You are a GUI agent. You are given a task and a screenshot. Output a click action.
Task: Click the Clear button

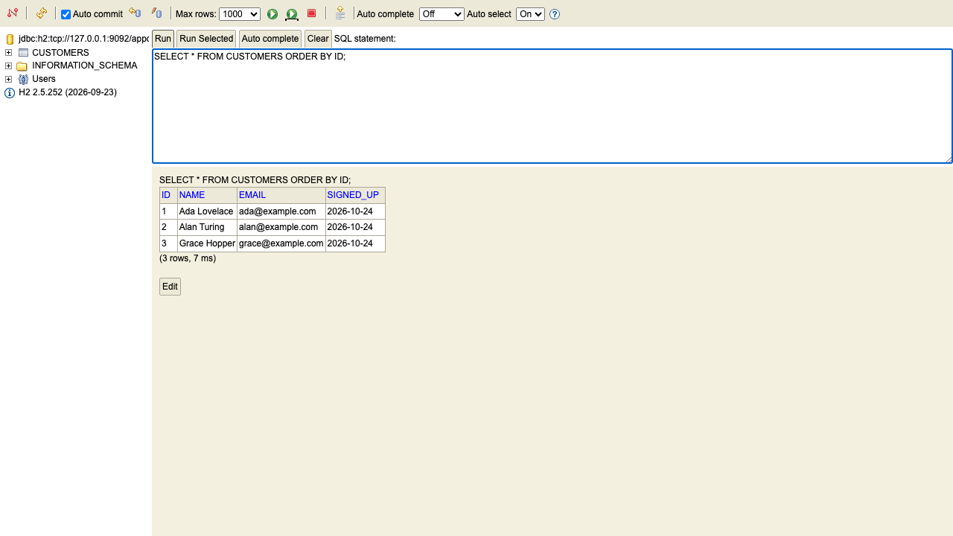pyautogui.click(x=318, y=39)
